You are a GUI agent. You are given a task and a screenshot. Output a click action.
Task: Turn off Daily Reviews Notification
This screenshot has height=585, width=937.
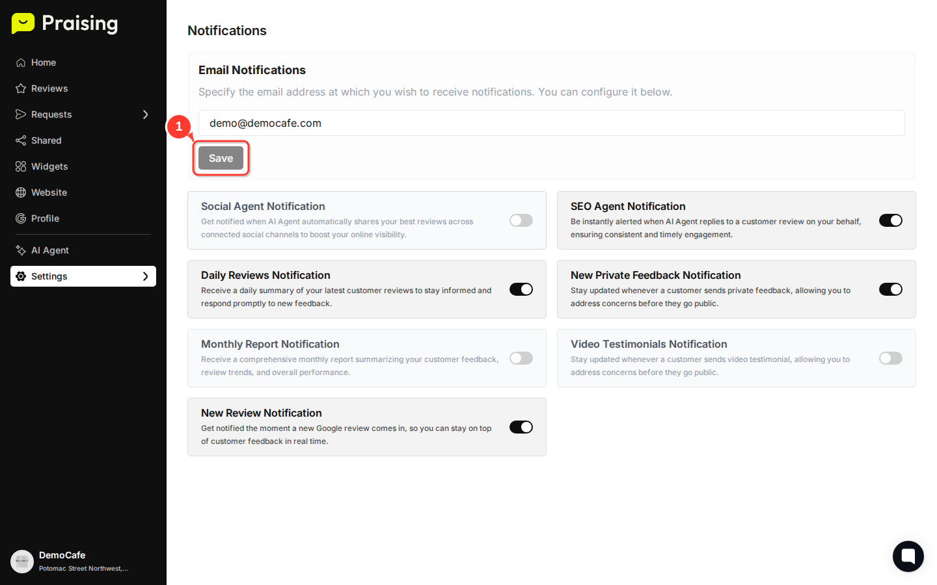click(x=521, y=289)
